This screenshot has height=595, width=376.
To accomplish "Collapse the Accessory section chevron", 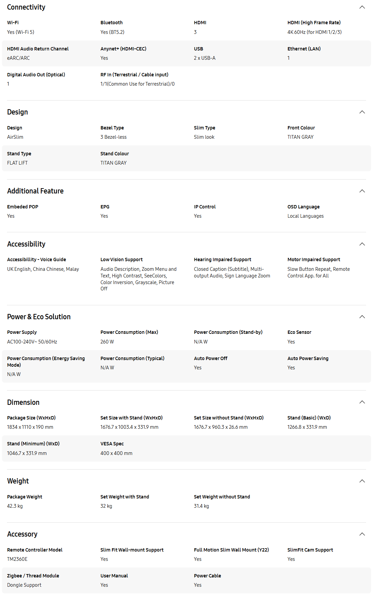I will (362, 534).
